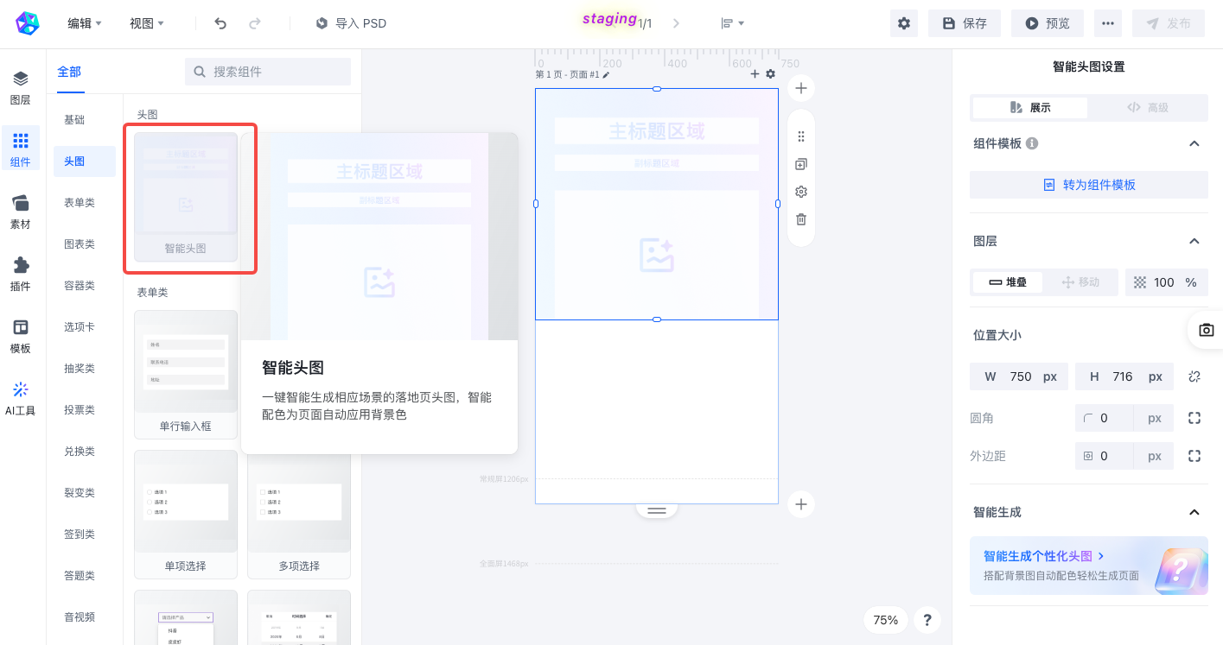Click the undo arrow icon
The image size is (1223, 645).
[220, 23]
